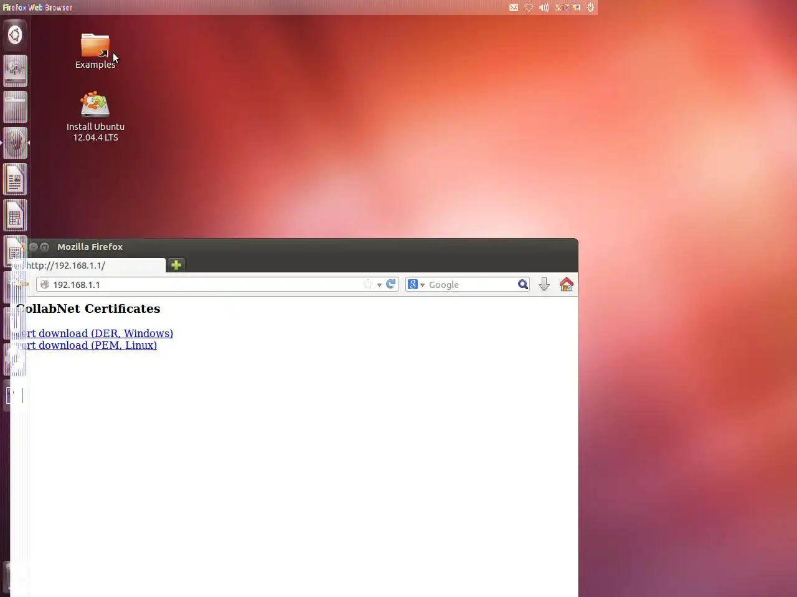This screenshot has width=797, height=597.
Task: Open the Ubuntu Dash home launcher
Action: tap(15, 35)
